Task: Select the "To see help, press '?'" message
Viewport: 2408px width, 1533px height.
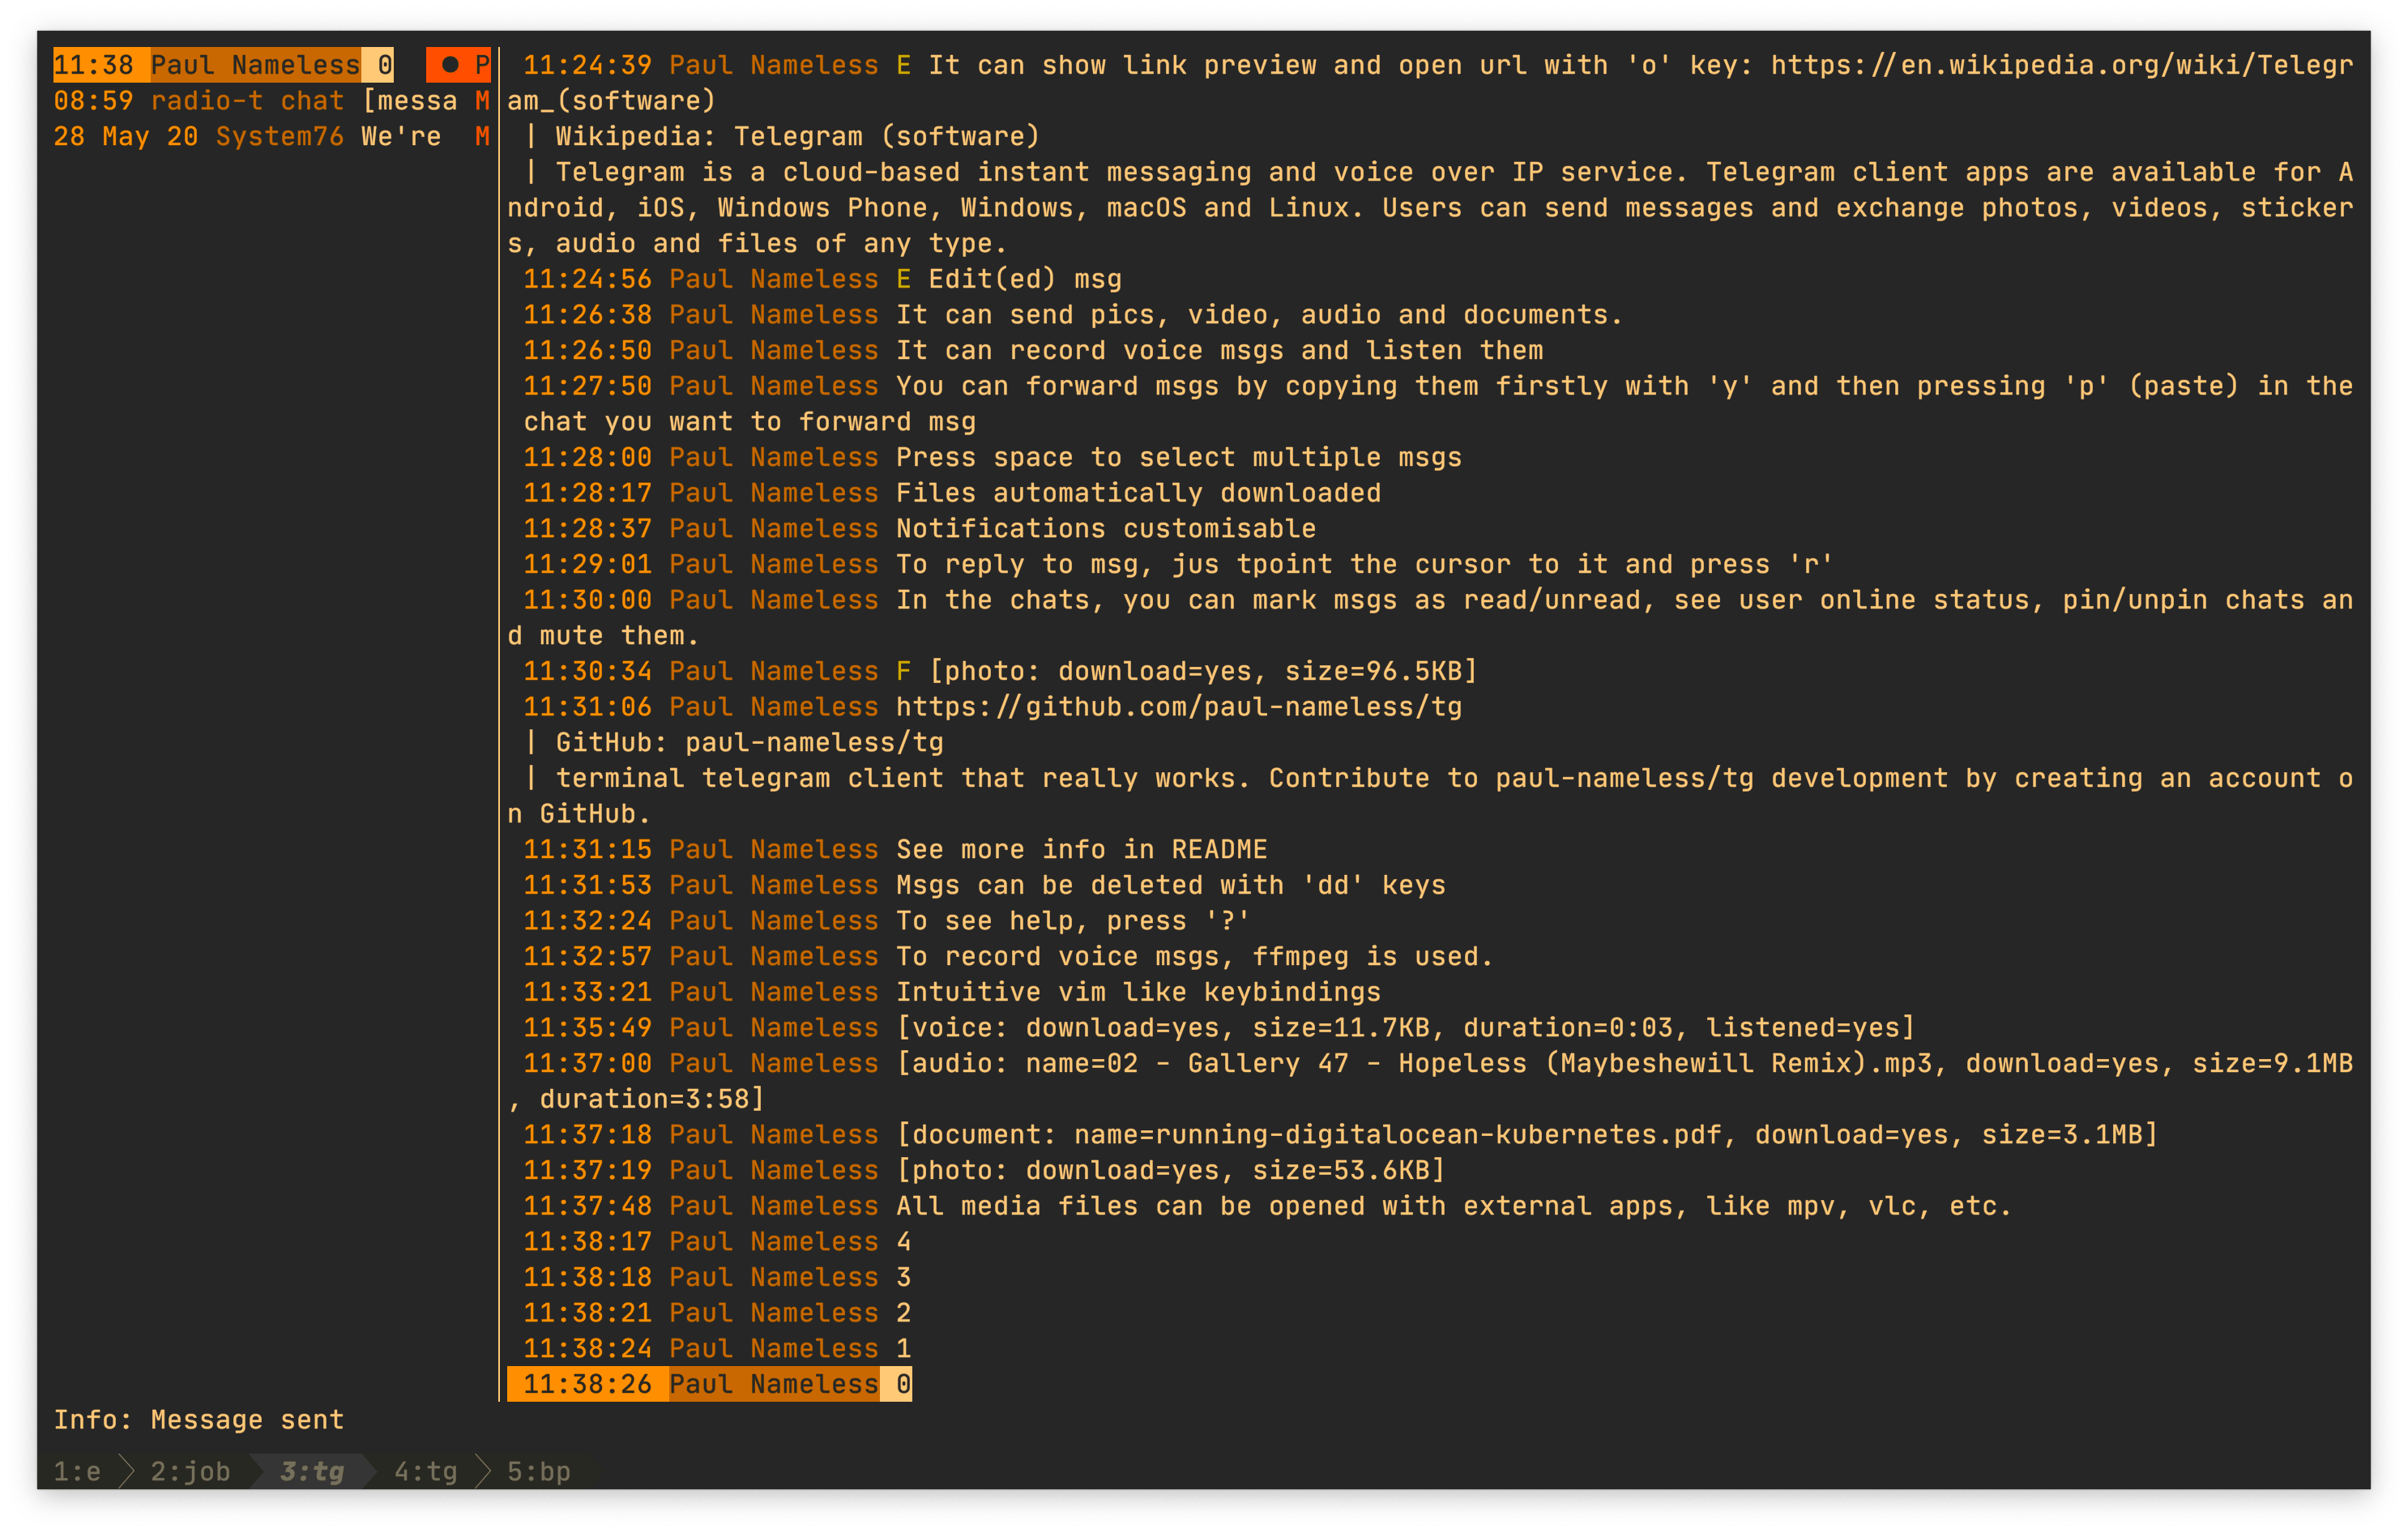Action: point(887,920)
